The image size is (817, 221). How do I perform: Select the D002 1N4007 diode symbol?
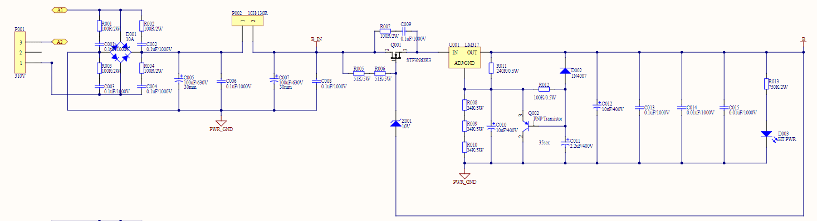tap(565, 71)
